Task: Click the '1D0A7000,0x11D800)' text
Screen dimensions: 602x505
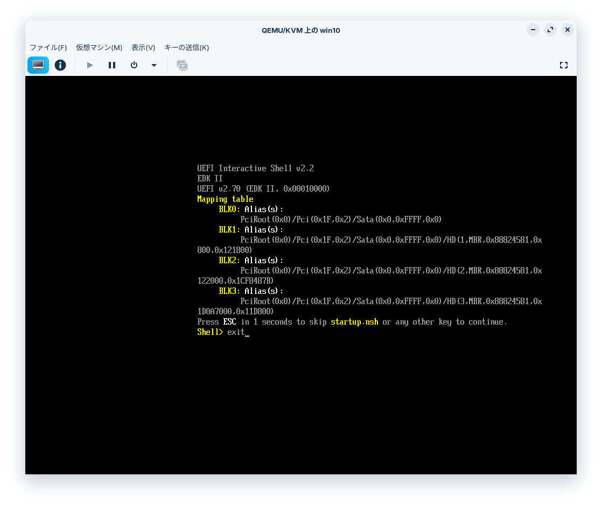Action: [x=235, y=312]
